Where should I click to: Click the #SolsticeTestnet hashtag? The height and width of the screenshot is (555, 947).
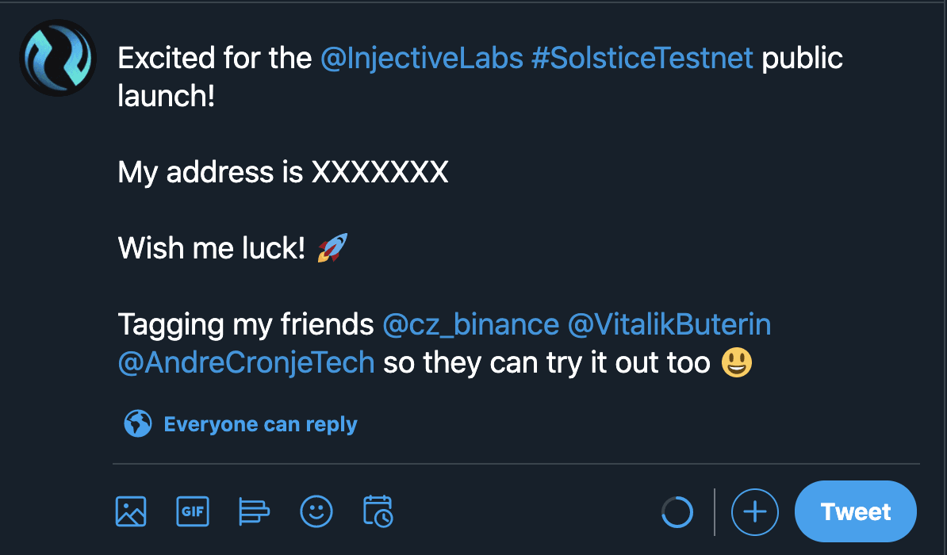(642, 59)
